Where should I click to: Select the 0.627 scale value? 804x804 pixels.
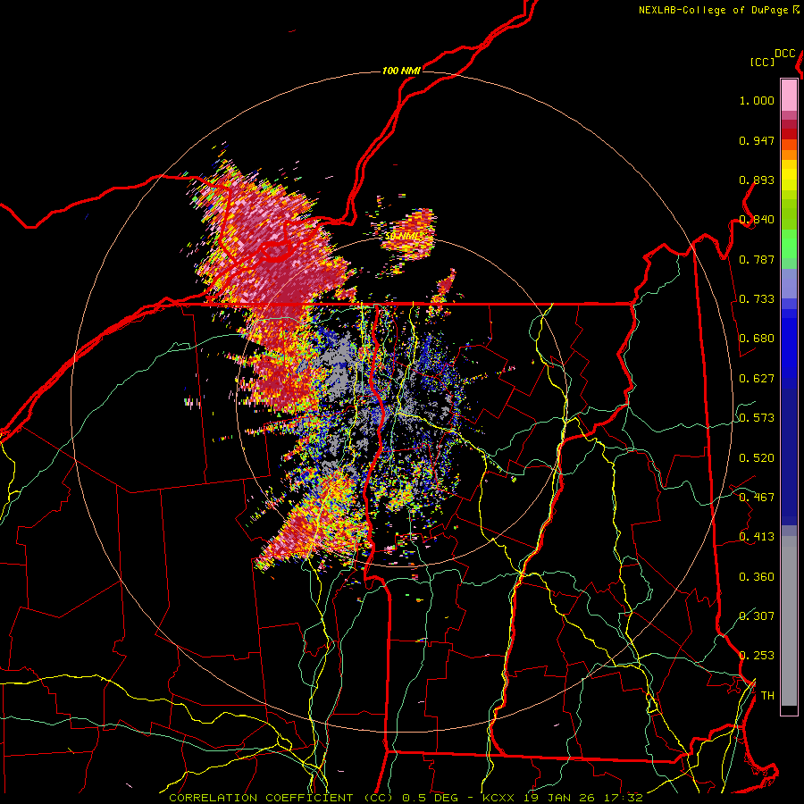pos(757,379)
